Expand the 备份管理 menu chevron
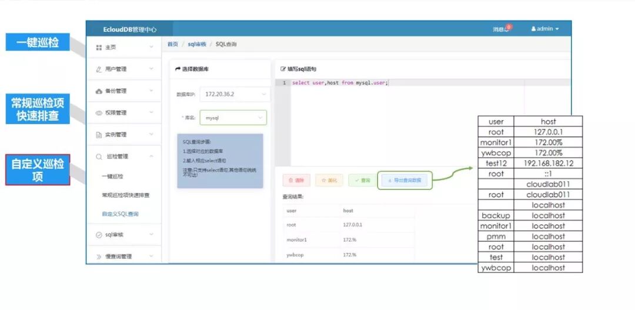Screen dimensions: 635x310 [152, 91]
